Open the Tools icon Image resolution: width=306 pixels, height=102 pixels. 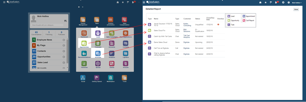tap(124, 78)
